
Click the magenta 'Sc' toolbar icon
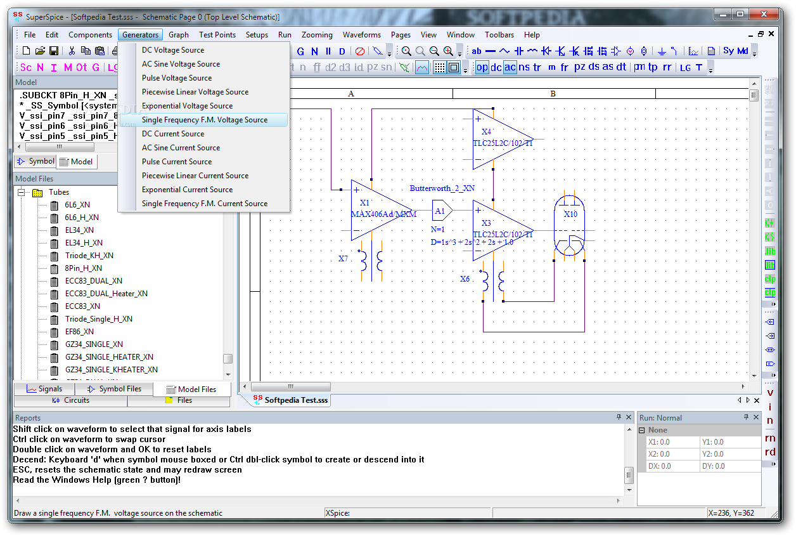coord(26,67)
